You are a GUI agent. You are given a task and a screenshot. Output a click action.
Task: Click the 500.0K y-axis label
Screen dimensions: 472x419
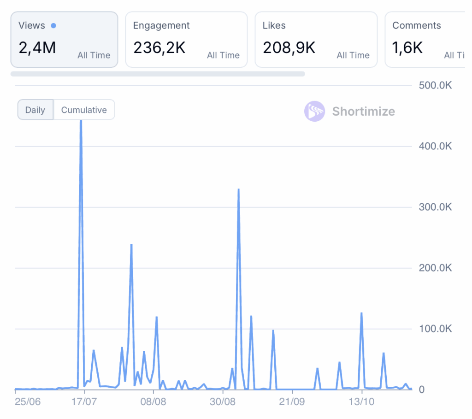[436, 86]
